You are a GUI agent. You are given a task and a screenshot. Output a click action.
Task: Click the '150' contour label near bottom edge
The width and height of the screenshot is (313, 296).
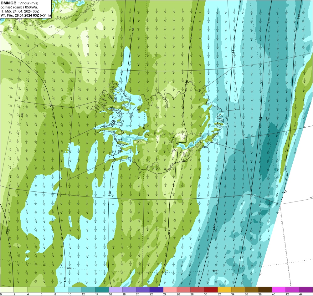[x=65, y=280]
